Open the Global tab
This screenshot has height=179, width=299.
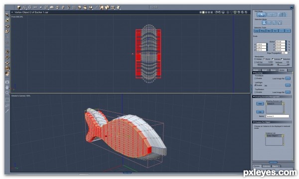coord(282,70)
